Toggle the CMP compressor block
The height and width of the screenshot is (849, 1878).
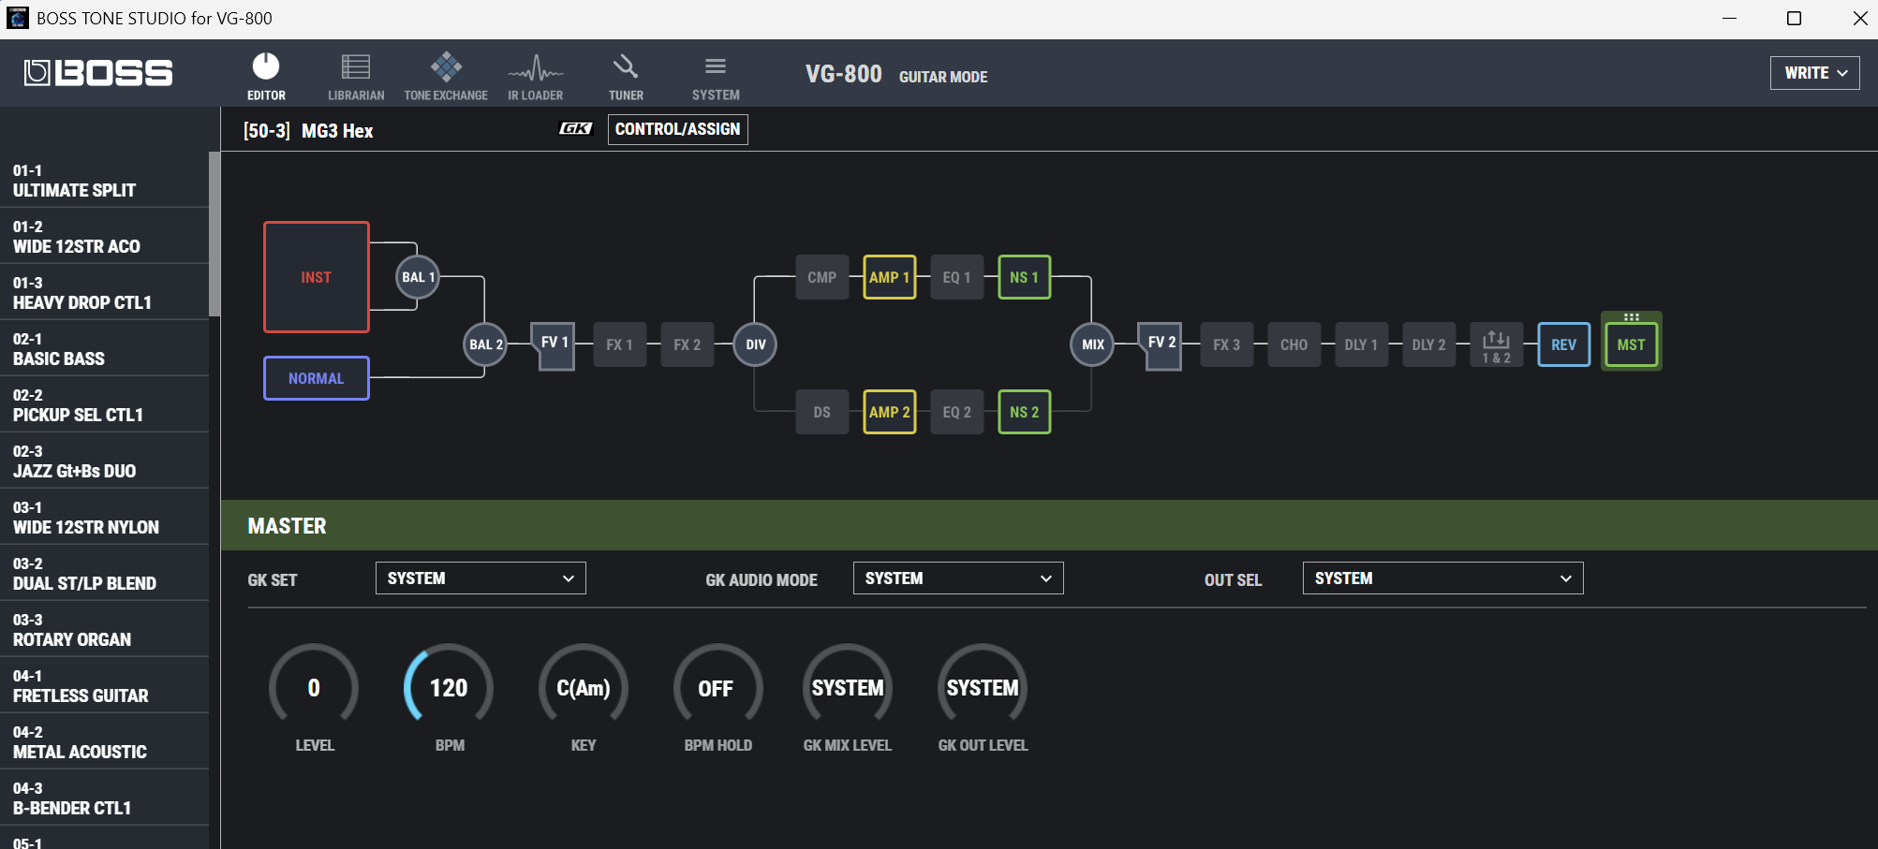(821, 277)
